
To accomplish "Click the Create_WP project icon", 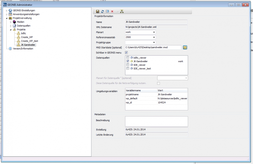I will [x=19, y=37].
